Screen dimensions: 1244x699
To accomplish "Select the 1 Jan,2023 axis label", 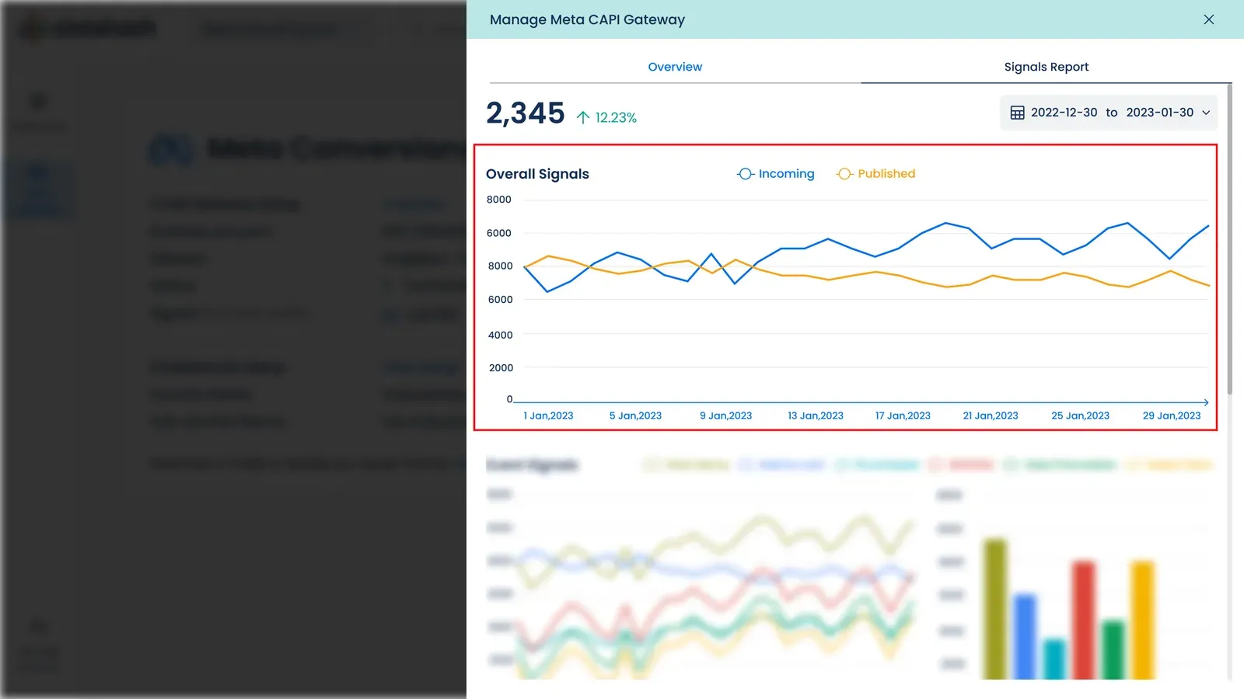I will [x=548, y=416].
